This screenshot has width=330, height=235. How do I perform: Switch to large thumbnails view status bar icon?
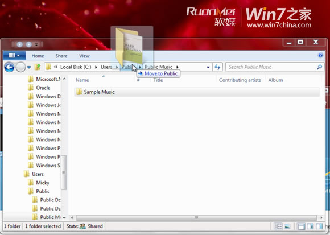pos(287,226)
